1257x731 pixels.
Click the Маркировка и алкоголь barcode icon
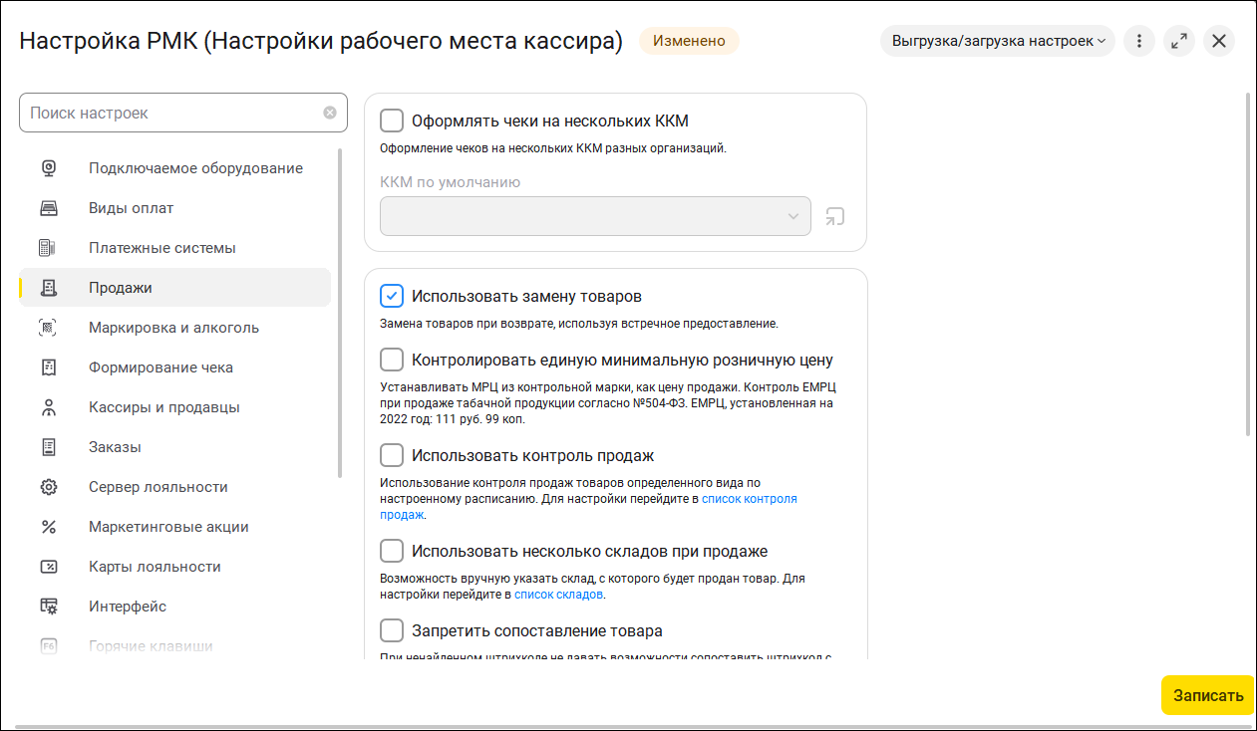(x=48, y=328)
